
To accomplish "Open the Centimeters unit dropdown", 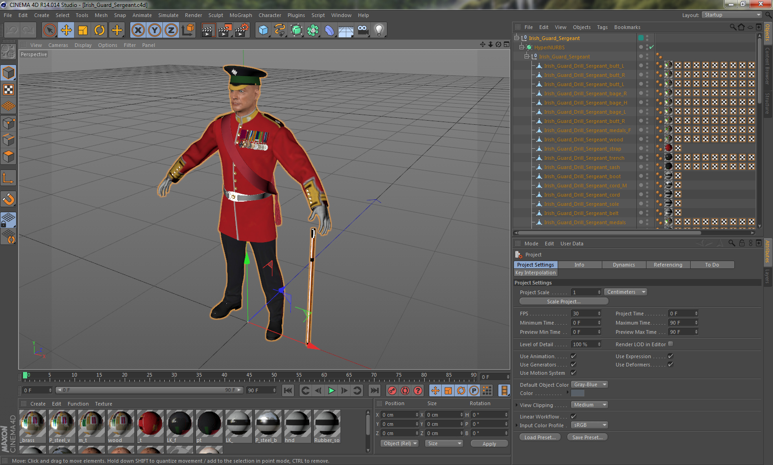I will pos(626,292).
